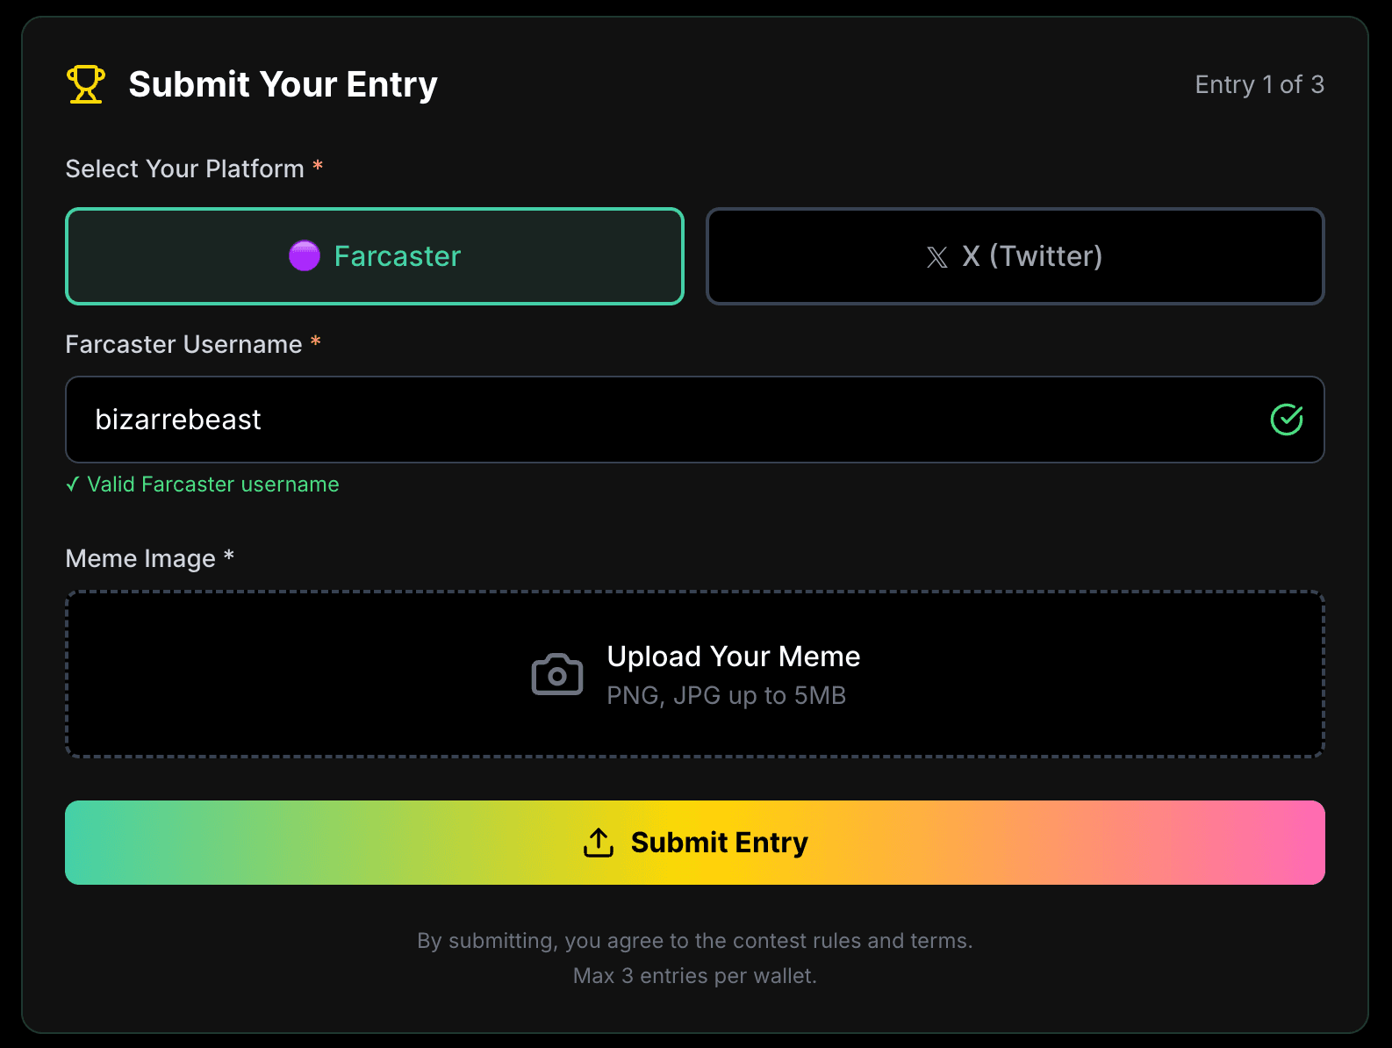Open the Upload Your Meme dropzone

tap(695, 674)
